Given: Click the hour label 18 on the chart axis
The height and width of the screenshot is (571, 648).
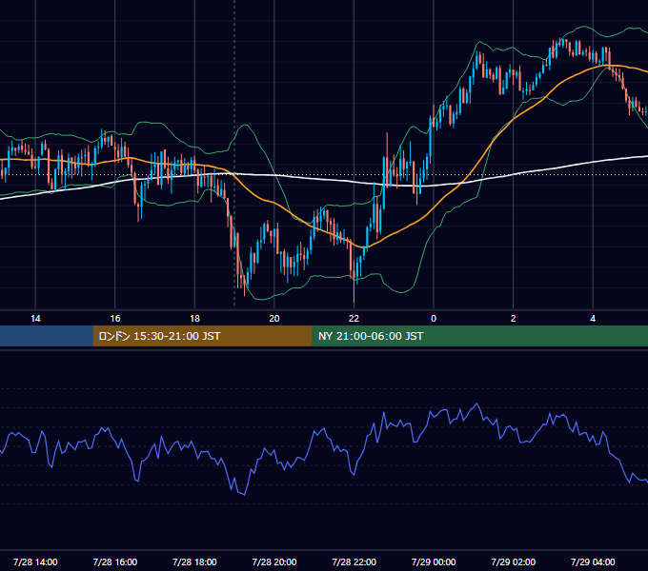Looking at the screenshot, I should 194,319.
